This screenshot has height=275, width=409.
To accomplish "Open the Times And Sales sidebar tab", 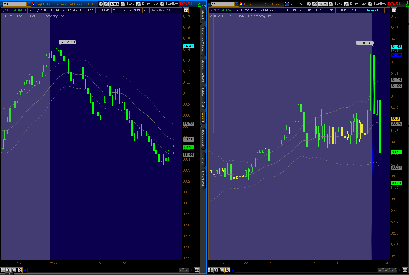I will point(203,41).
